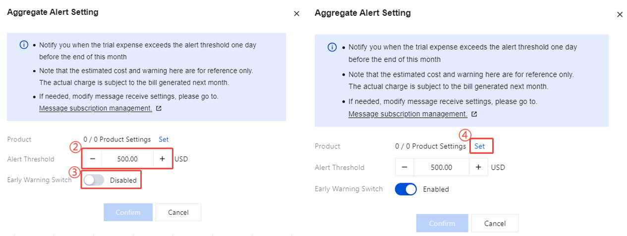Image resolution: width=627 pixels, height=236 pixels.
Task: Click Cancel in the left dialog
Action: pyautogui.click(x=178, y=212)
